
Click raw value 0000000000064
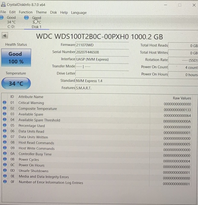tap(177, 116)
